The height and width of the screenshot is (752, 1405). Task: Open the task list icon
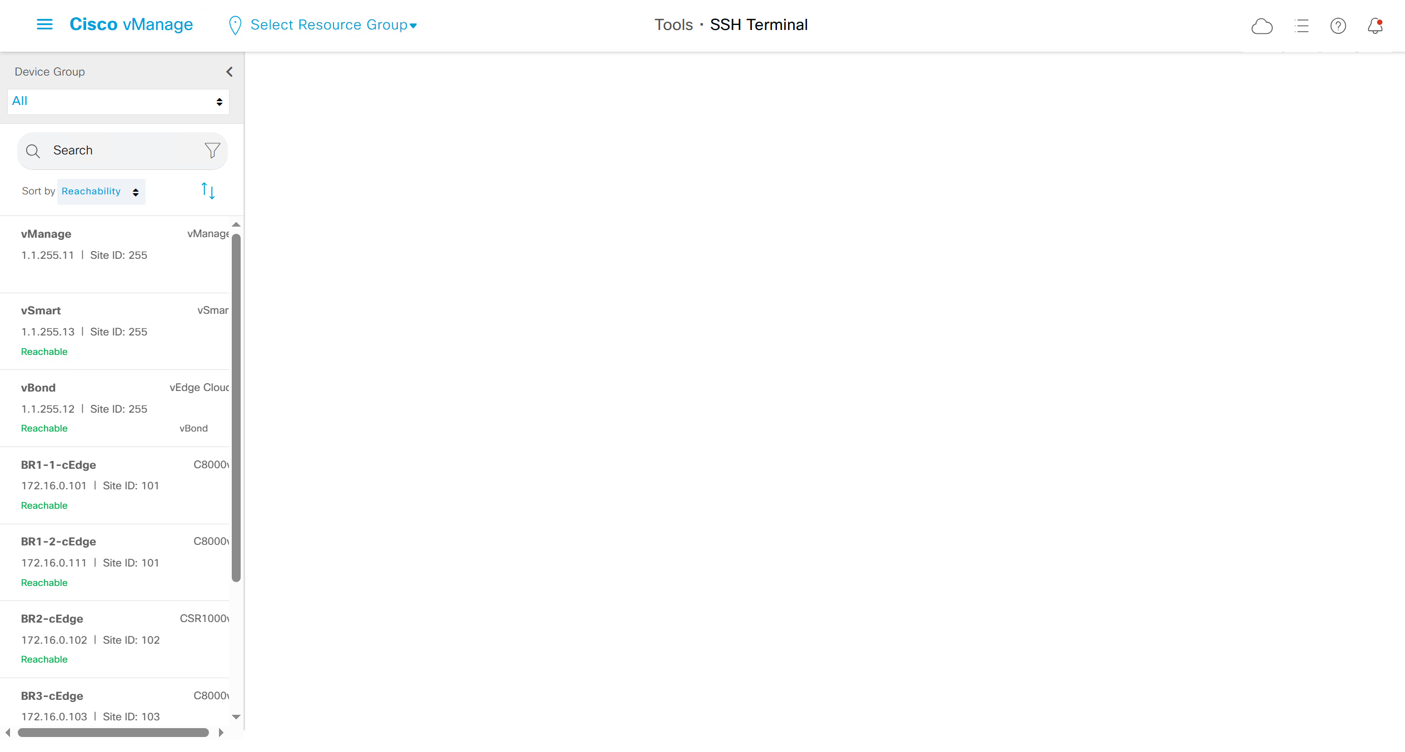1301,26
